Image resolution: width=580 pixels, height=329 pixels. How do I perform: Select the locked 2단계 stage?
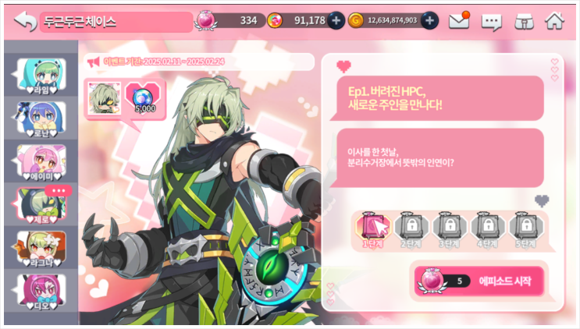[x=411, y=230]
